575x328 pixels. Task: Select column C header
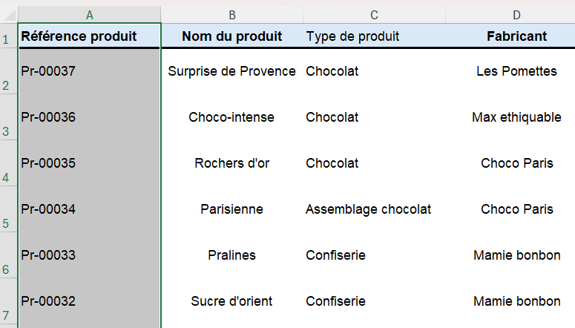374,15
